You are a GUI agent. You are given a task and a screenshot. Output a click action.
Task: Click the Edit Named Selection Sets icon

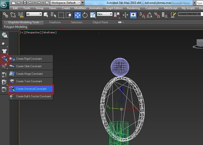tap(173, 15)
